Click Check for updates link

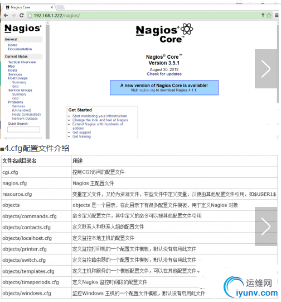click(x=164, y=74)
